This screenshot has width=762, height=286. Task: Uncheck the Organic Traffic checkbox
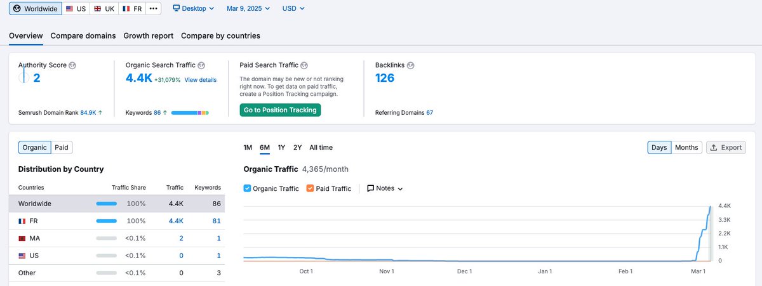(x=248, y=188)
